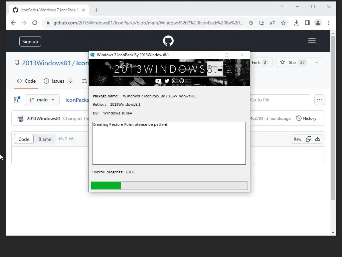Click the IconPacks breadcrumb link
Viewport: 342px width, 257px height.
77,100
